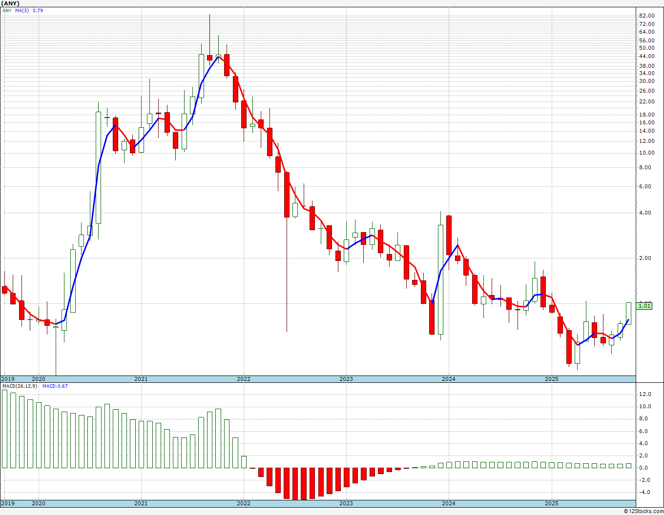Select the -2.0 label on the MACD axis
The image size is (664, 515).
point(644,480)
